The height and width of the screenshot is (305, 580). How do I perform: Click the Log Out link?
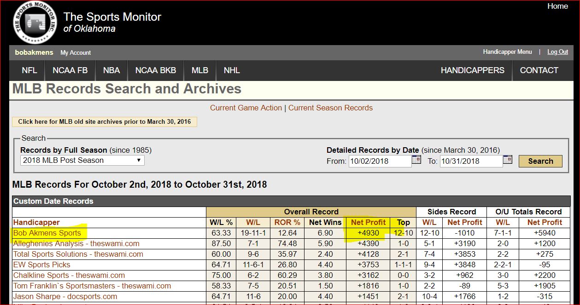tap(557, 52)
